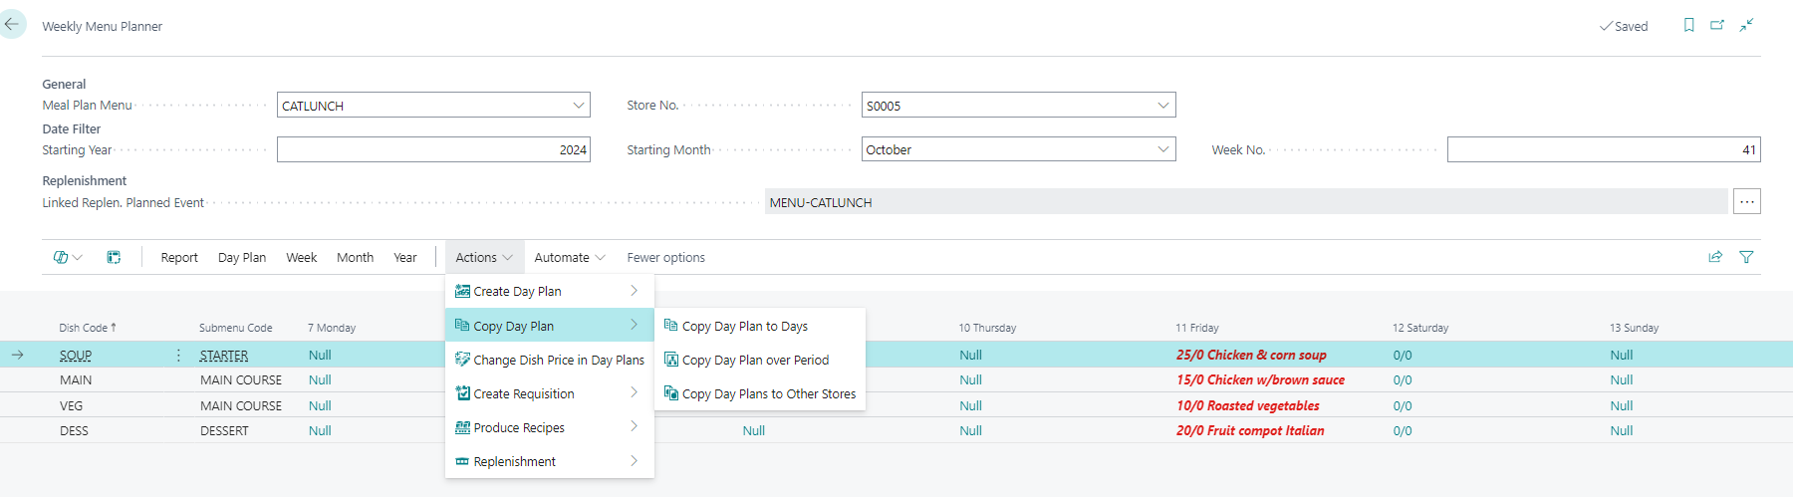The image size is (1793, 497).
Task: Click the share icon above the grid
Action: 1715,257
